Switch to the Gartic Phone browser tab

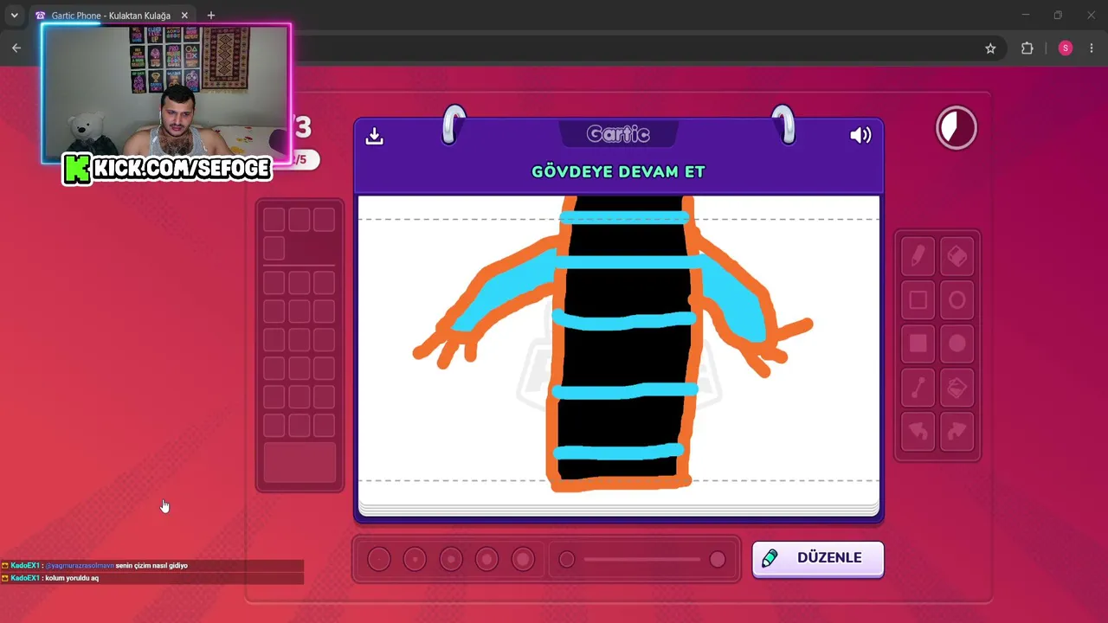[x=111, y=16]
